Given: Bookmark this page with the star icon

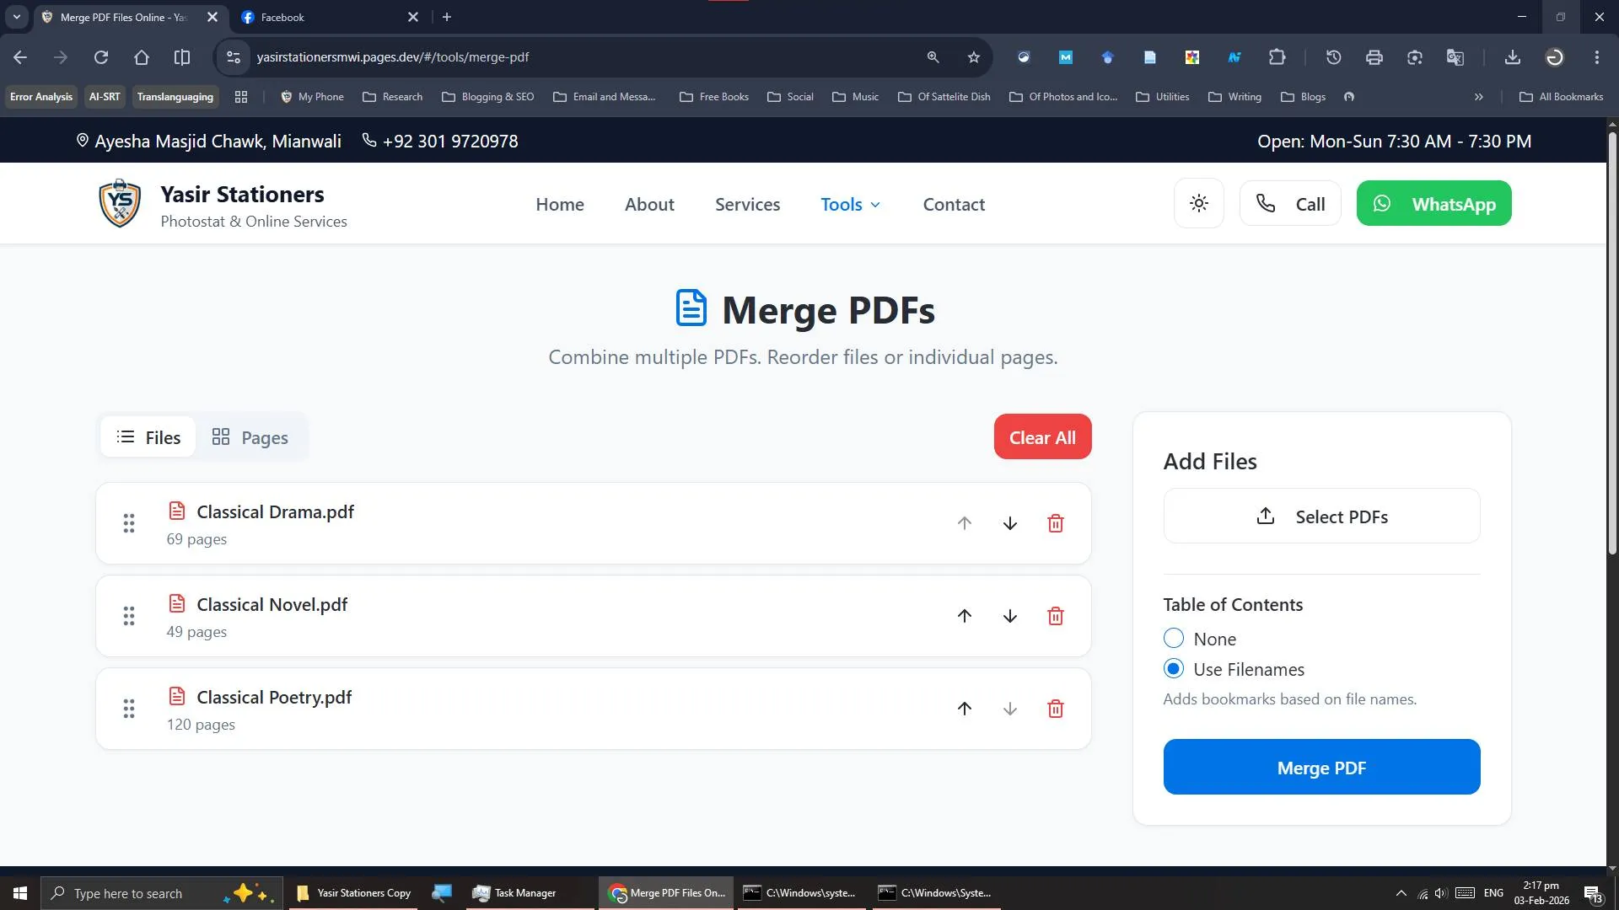Looking at the screenshot, I should (x=974, y=57).
